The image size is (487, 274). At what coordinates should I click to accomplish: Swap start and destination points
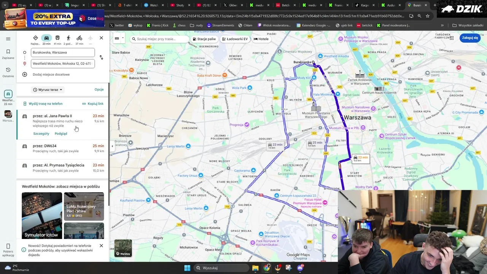pos(101,57)
